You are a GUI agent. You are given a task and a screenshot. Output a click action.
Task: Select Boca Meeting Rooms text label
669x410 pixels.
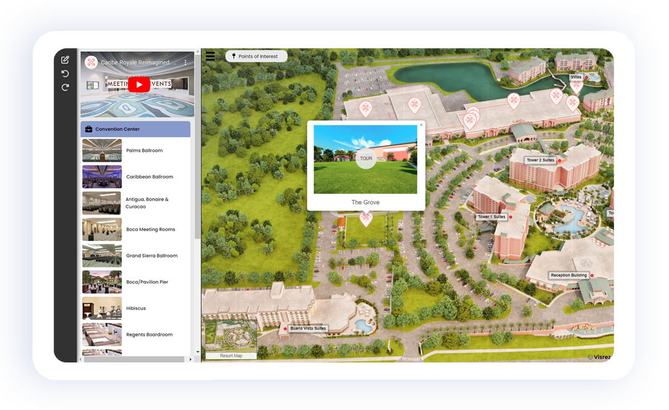point(151,229)
